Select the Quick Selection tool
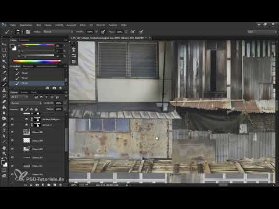The image size is (279, 209). [x=4, y=62]
